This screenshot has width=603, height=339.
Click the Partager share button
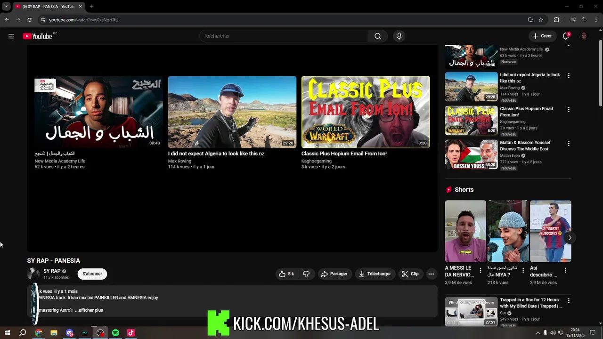(334, 274)
